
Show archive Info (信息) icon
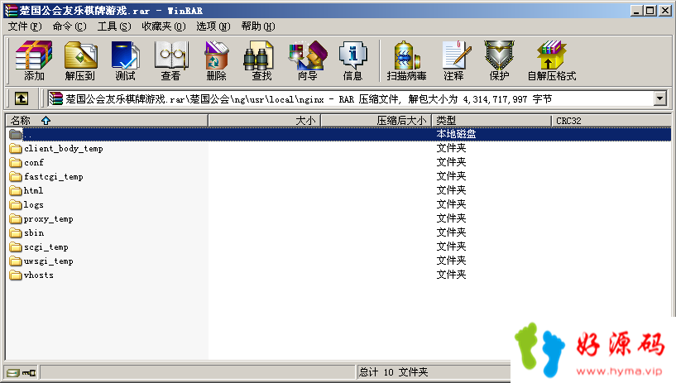pyautogui.click(x=352, y=60)
